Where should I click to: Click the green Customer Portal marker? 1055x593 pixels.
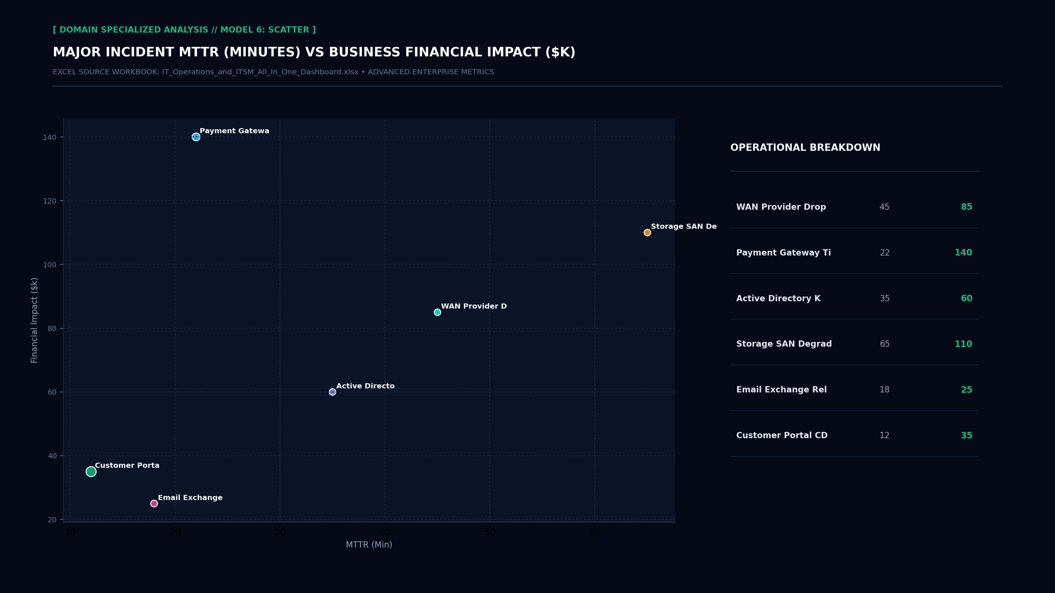tap(91, 471)
